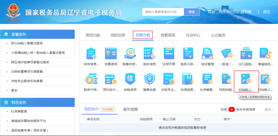
Task: Open the 纳税信用 tax credit icon
Action: [130, 79]
